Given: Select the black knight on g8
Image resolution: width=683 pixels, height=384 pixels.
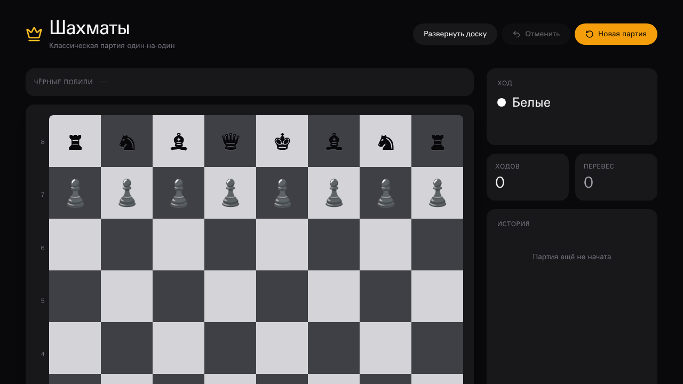Looking at the screenshot, I should (x=386, y=141).
